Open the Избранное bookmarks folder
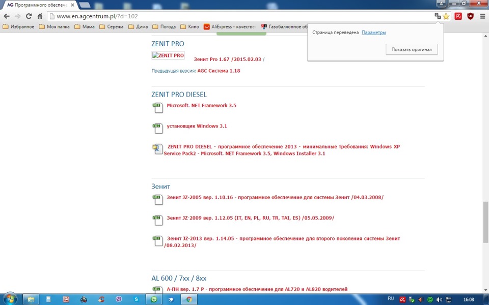Viewport: 489px width, 305px height. pos(18,27)
